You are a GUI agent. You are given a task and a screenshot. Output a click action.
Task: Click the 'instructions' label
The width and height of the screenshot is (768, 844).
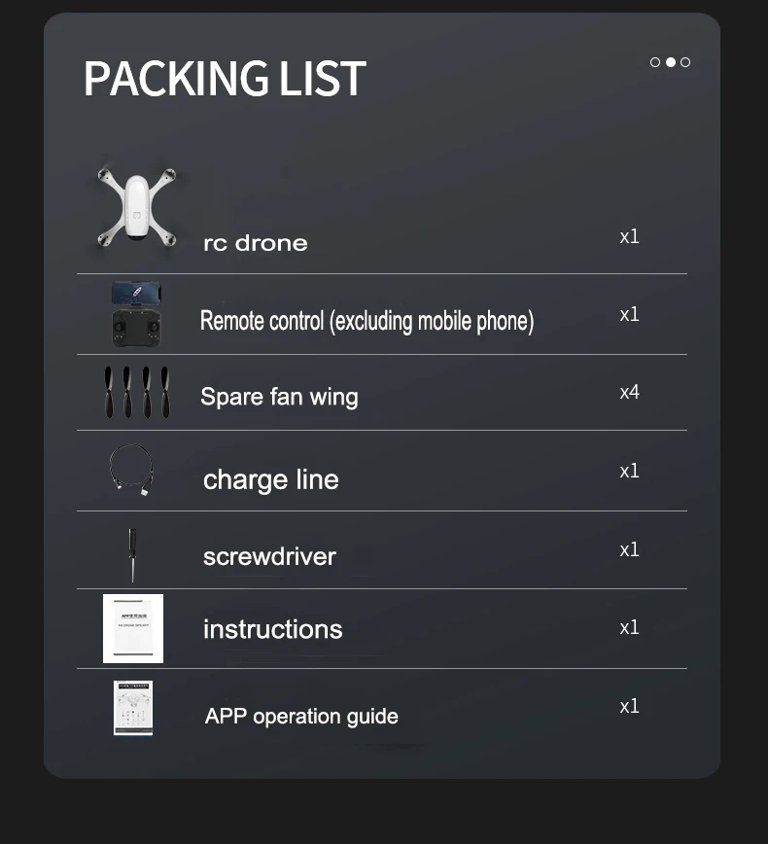[272, 629]
